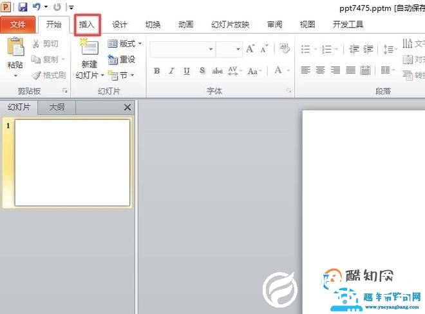
Task: Toggle Align Text Right
Action: click(335, 70)
